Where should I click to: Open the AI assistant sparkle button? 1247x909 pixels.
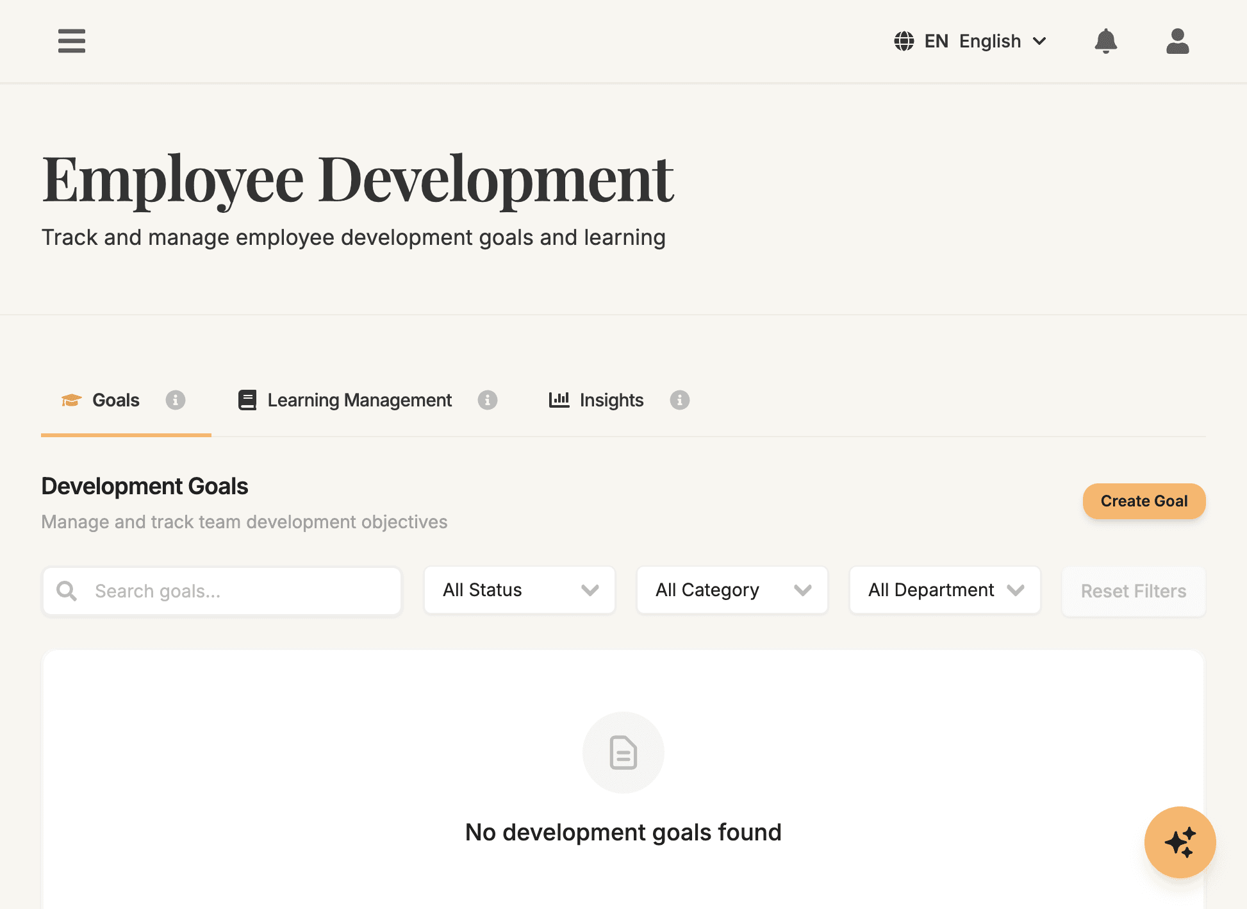(x=1180, y=842)
